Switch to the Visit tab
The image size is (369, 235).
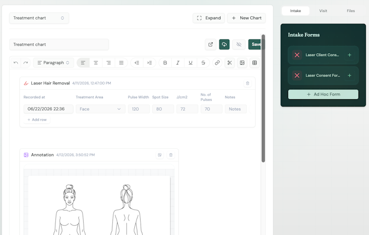[323, 11]
